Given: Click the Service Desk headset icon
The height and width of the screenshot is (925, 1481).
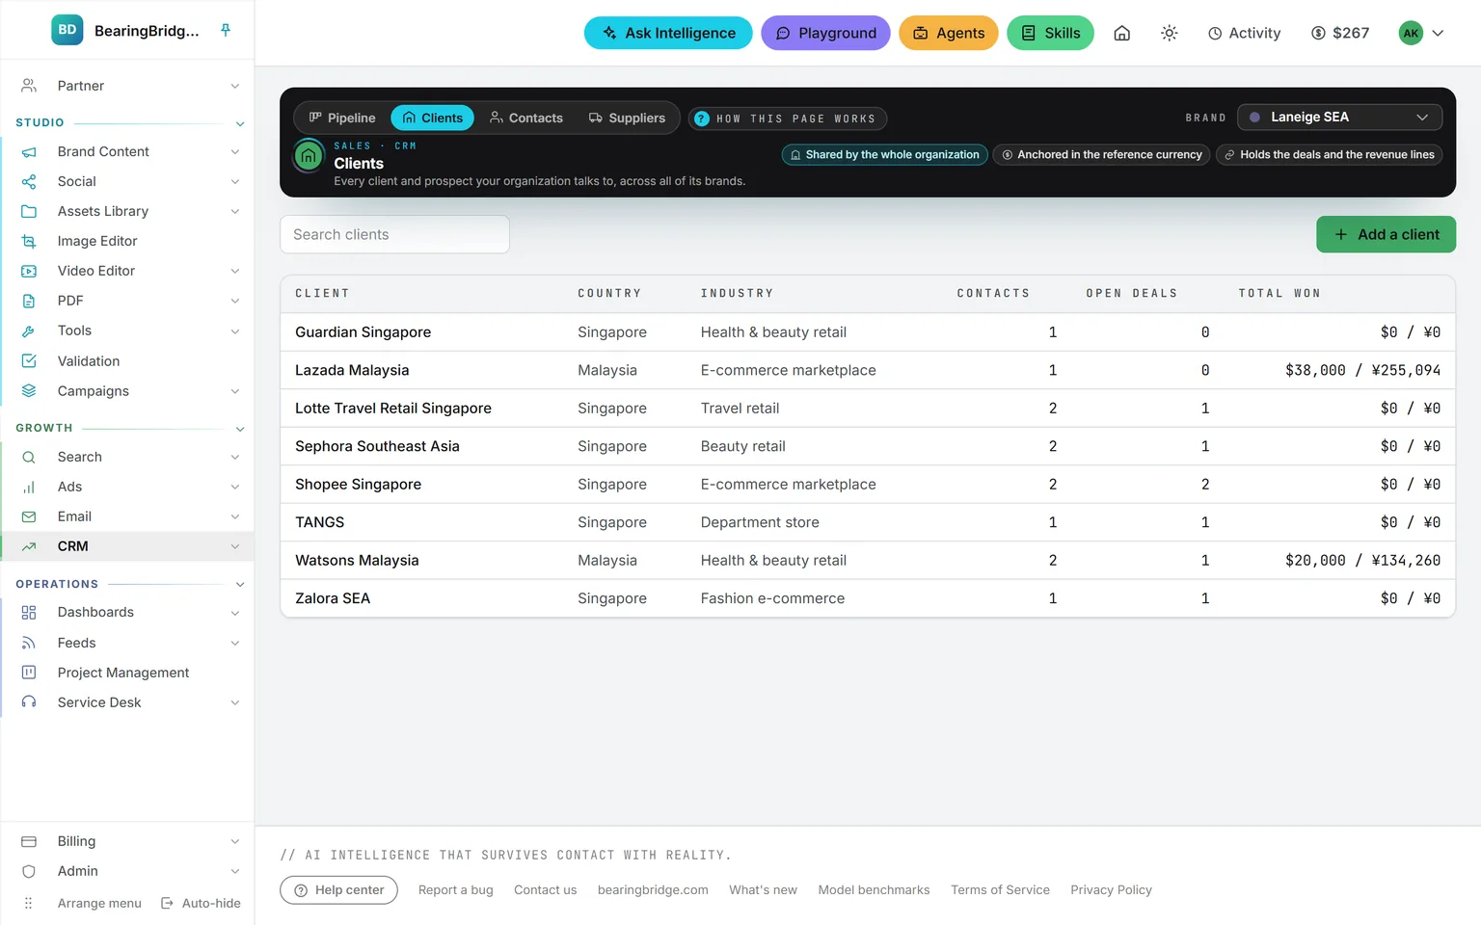Looking at the screenshot, I should coord(29,702).
